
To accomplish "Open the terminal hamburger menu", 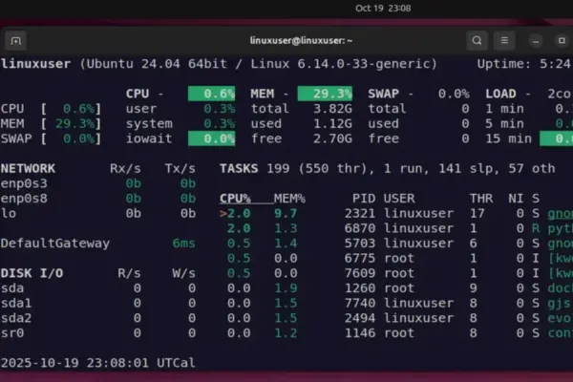I will pos(504,40).
